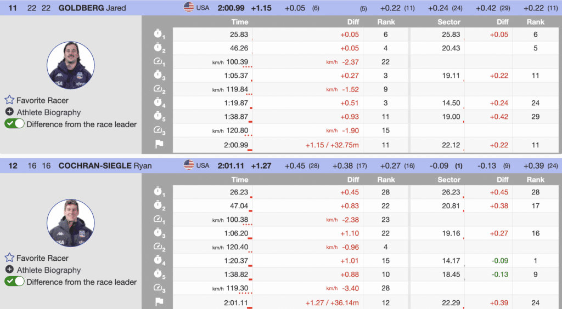Toggle Goldberg's difference from race leader switch
Image resolution: width=562 pixels, height=309 pixels.
coord(14,124)
